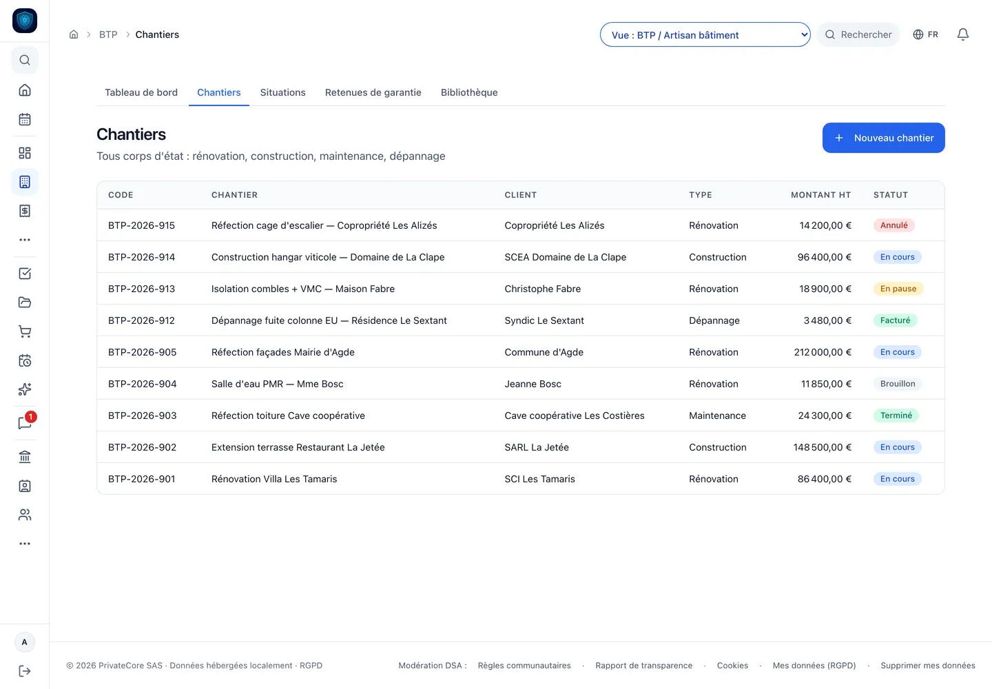Click the Nouveau chantier button
The height and width of the screenshot is (689, 992).
pos(884,138)
